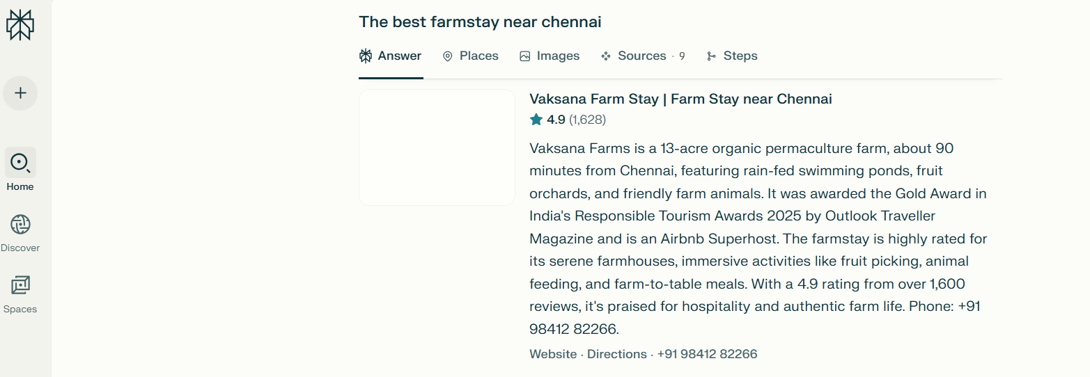Click the Perplexity logo in the sidebar

20,26
